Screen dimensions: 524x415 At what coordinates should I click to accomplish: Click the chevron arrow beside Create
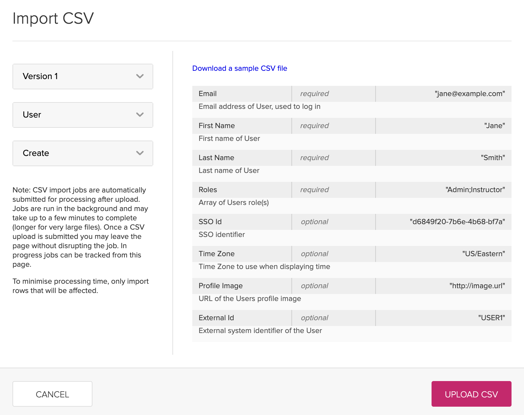pyautogui.click(x=140, y=153)
